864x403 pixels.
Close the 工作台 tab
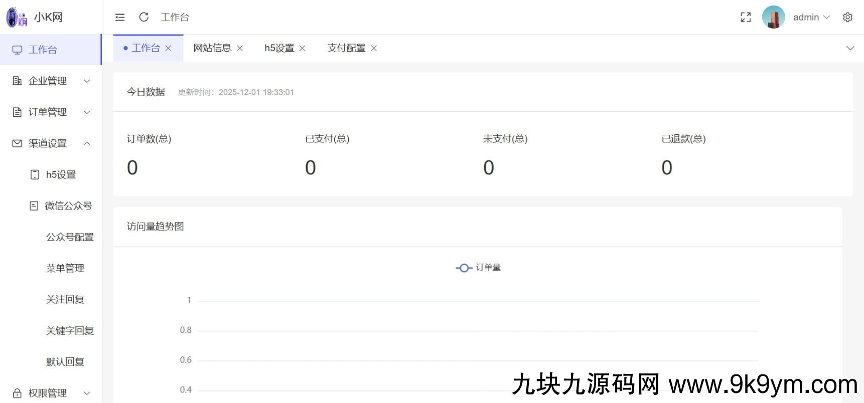169,48
